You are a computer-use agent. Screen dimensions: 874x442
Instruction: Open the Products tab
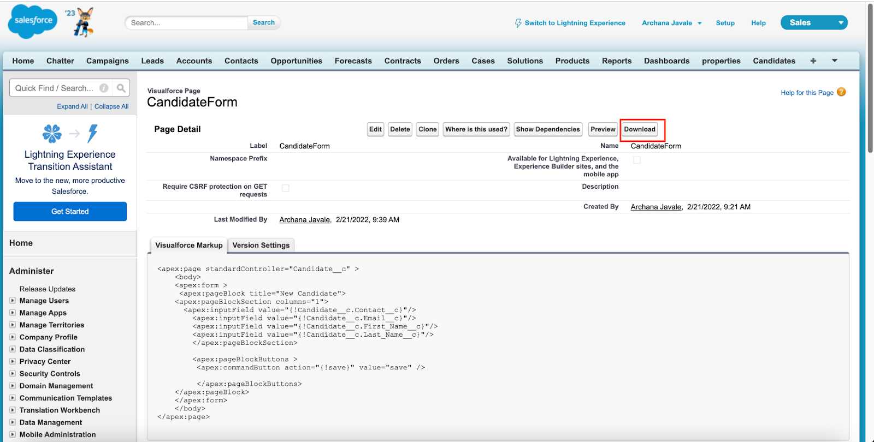(x=572, y=61)
